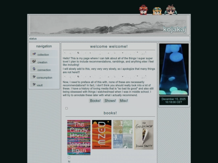Viewport: 218px width, 163px height.
Task: Select the four-panel book series cover
Action: tap(123, 134)
